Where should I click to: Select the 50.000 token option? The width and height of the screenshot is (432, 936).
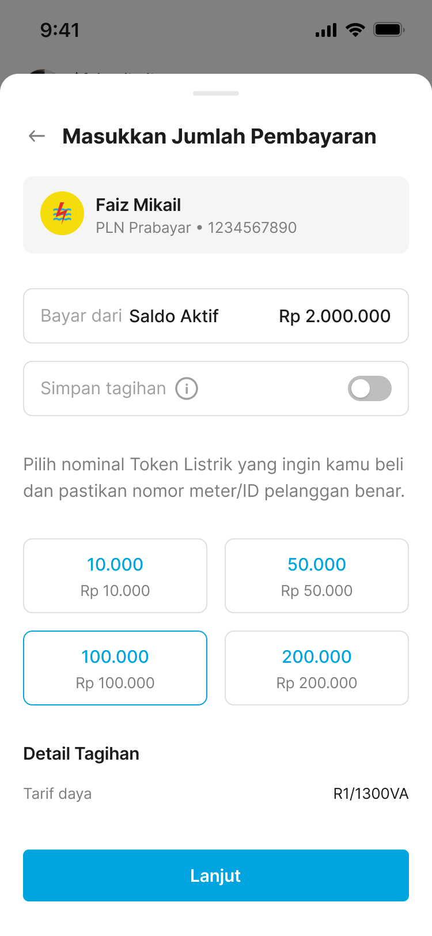pos(317,576)
